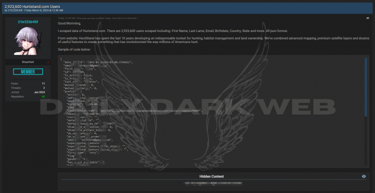Click the Hidden Content heading
The width and height of the screenshot is (375, 193).
pos(211,176)
